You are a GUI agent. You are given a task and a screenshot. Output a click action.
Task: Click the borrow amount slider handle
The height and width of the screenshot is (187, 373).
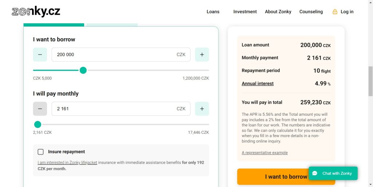[x=83, y=70]
